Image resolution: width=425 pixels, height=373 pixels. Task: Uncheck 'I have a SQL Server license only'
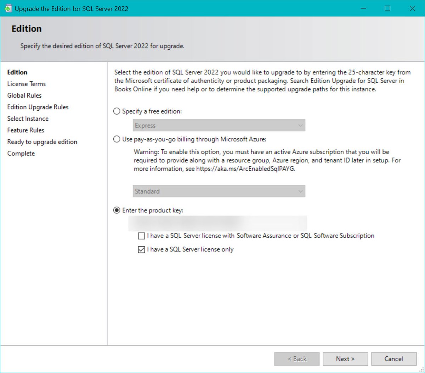pos(141,249)
